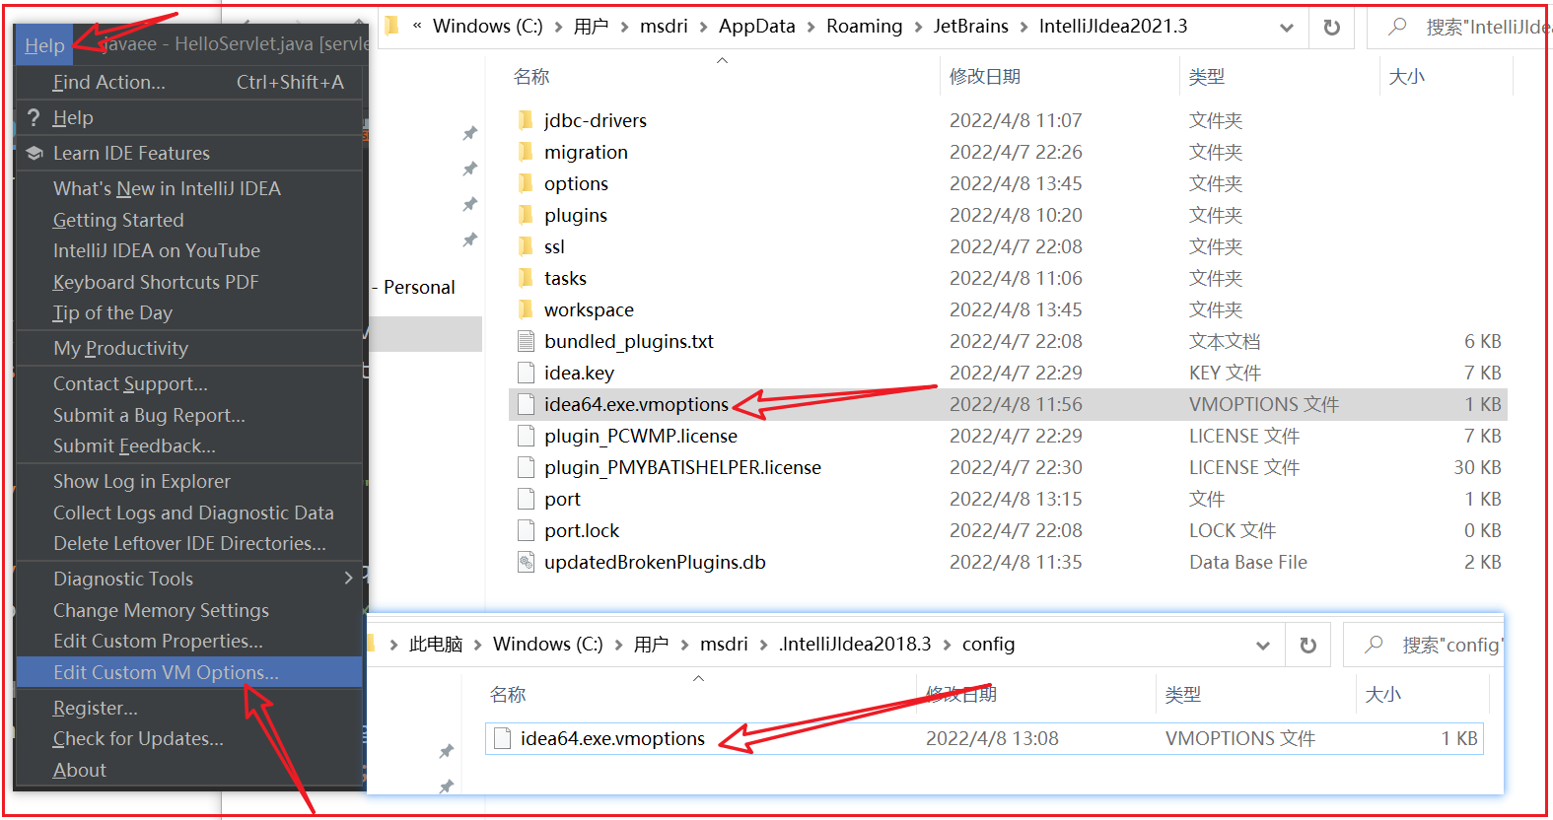
Task: Choose Delete Leftover IDE Directories...
Action: (189, 543)
